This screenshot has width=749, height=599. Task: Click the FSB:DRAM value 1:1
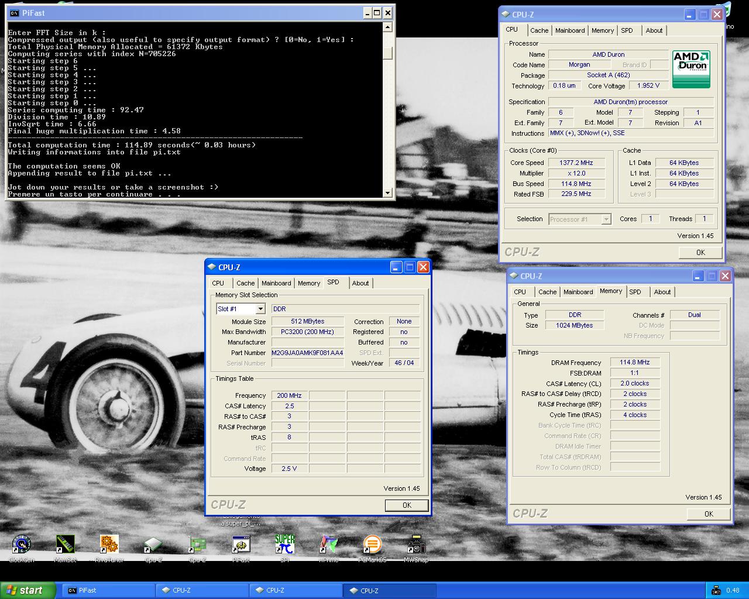coord(635,373)
